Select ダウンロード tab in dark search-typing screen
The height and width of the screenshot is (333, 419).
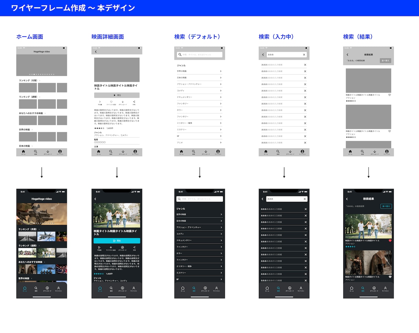(290, 289)
